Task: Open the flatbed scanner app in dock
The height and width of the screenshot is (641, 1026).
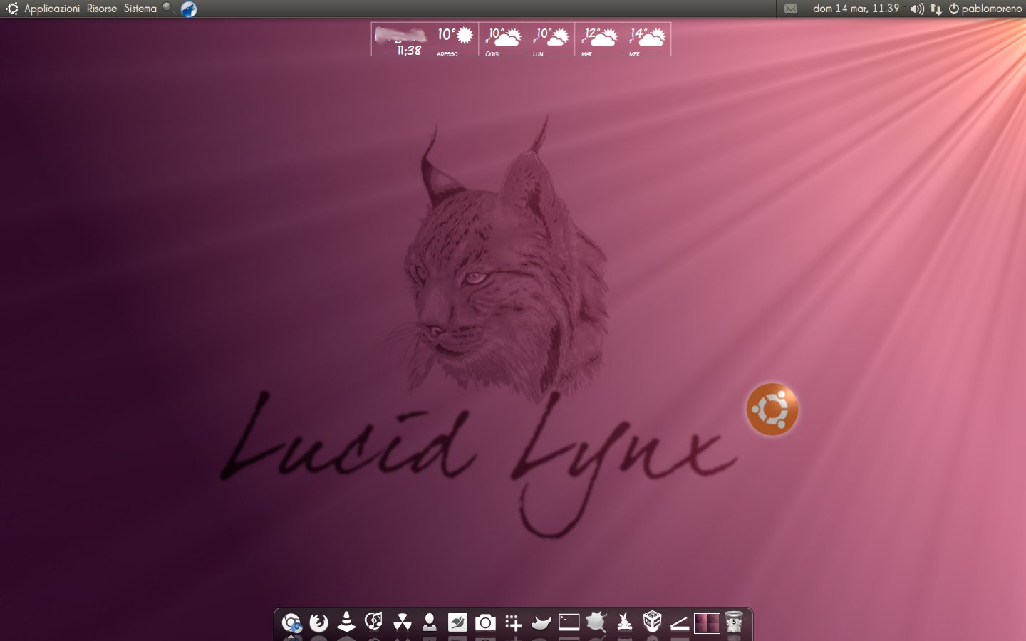Action: point(680,623)
